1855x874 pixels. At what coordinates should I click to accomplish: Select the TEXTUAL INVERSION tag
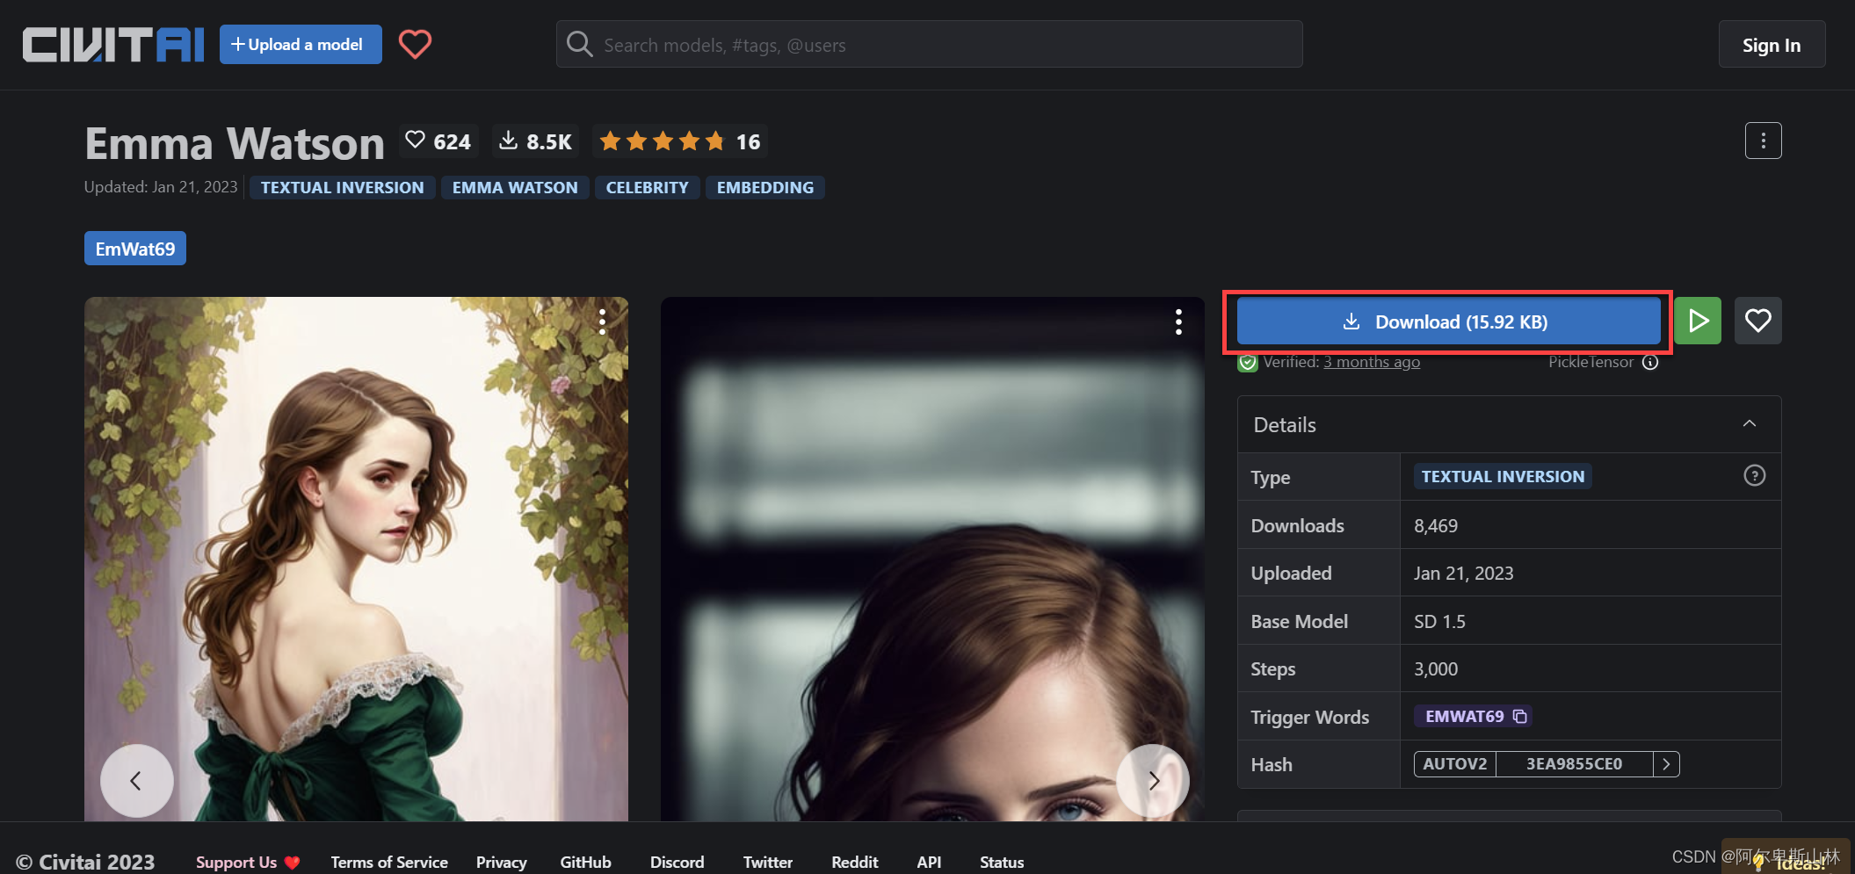coord(343,188)
